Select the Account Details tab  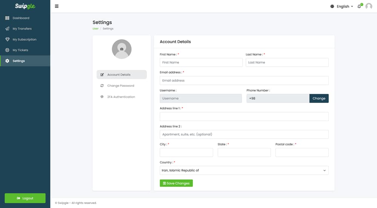click(122, 75)
